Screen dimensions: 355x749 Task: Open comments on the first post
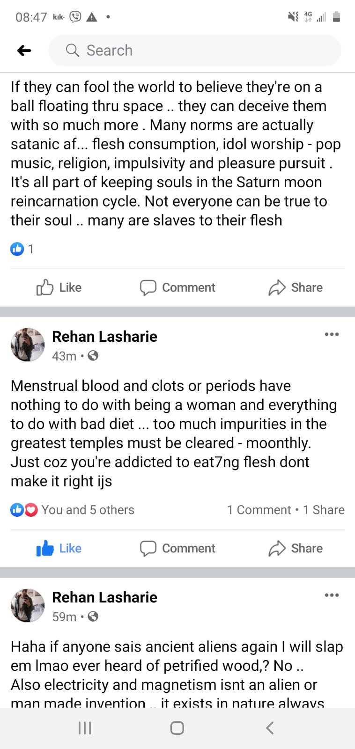pos(177,287)
